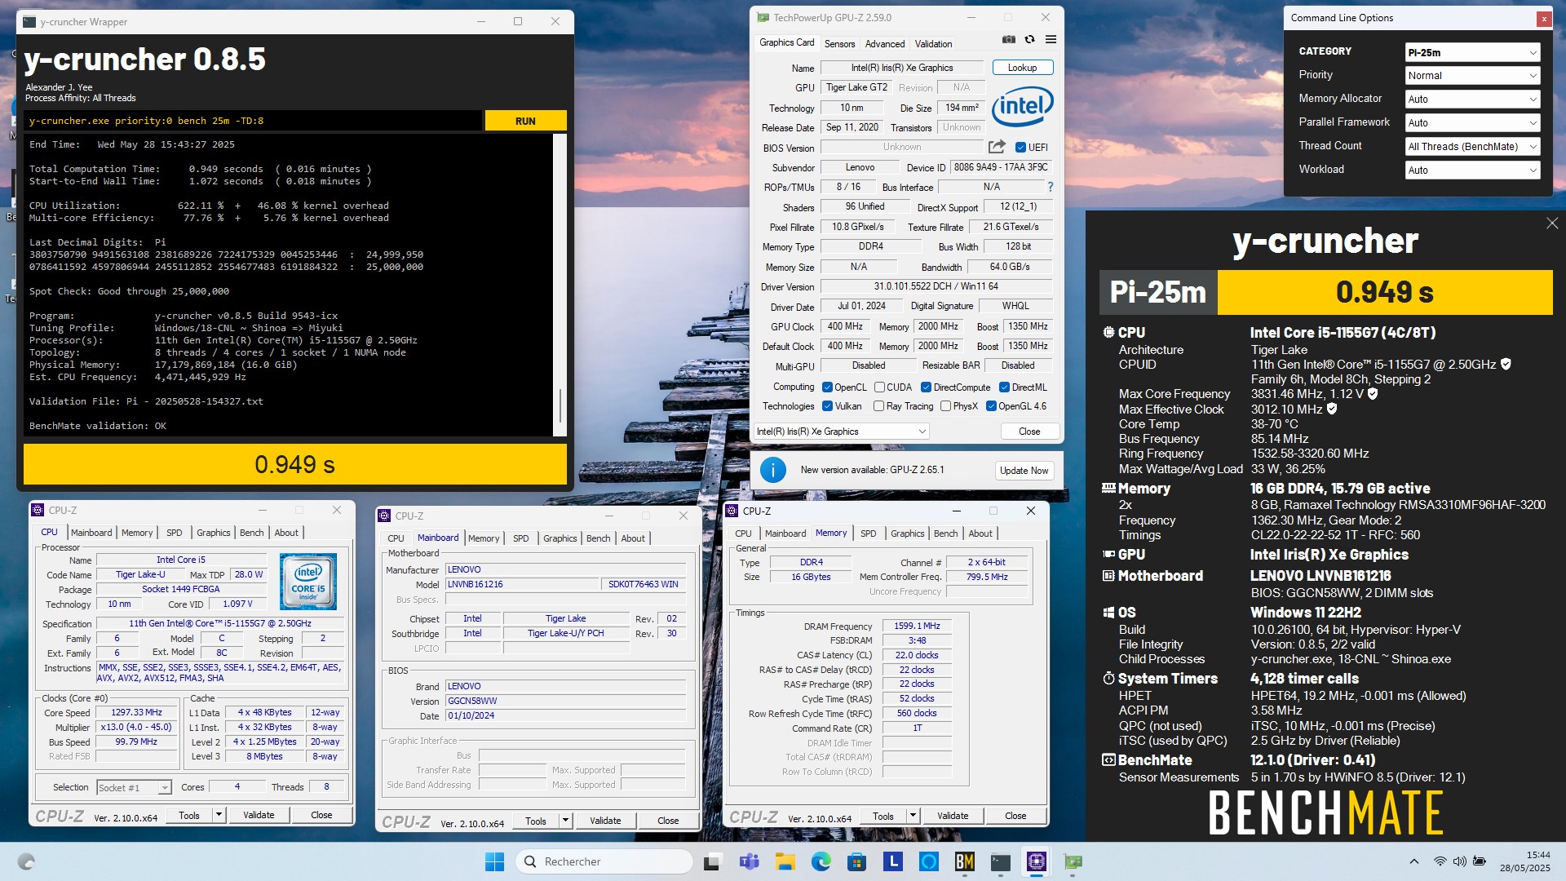Click the Update Now button
Viewport: 1566px width, 881px height.
pos(1024,471)
